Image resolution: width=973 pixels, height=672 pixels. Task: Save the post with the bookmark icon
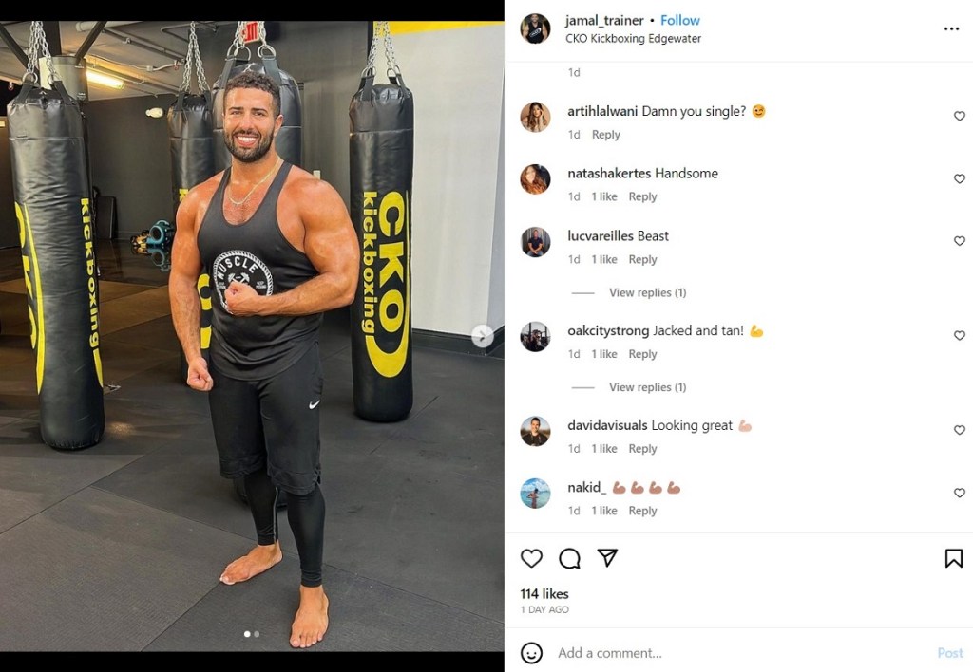[x=953, y=558]
